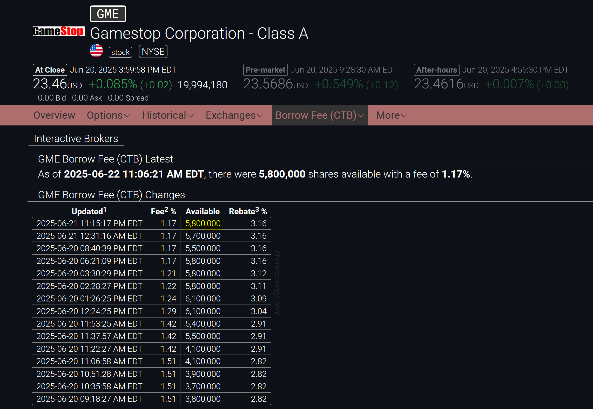Click the Rebate % column header
The height and width of the screenshot is (409, 593).
248,211
